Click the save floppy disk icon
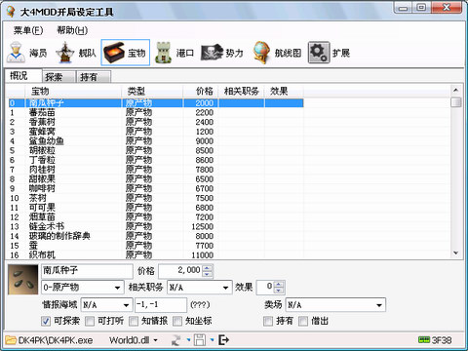Viewport: 468px width, 351px height. coord(200,340)
